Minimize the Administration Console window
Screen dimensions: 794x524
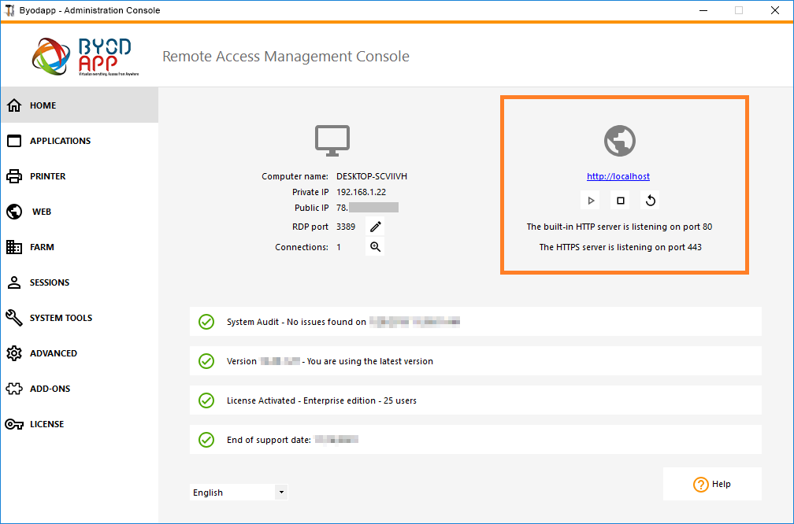[703, 10]
